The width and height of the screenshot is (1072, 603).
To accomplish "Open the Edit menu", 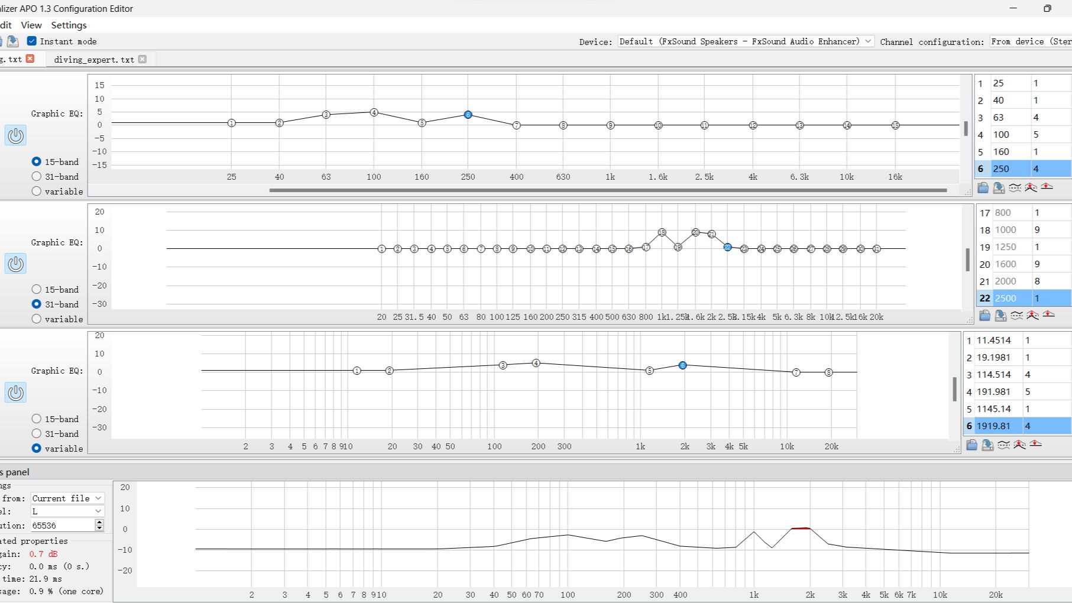I will (x=5, y=25).
